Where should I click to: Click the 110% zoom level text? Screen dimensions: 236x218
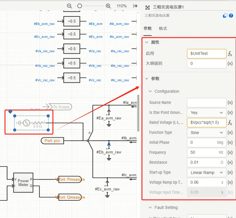coord(122,6)
